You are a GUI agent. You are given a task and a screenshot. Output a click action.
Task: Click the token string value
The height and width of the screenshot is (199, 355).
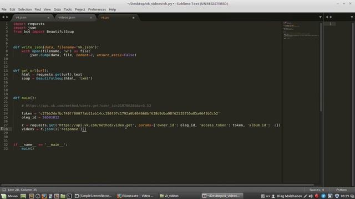pyautogui.click(x=129, y=113)
